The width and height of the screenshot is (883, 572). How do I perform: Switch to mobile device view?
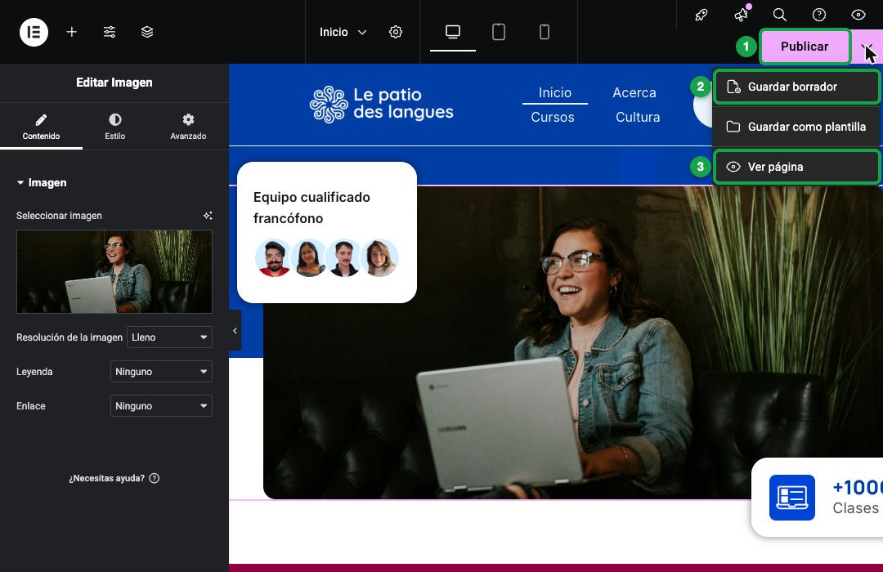pos(544,32)
